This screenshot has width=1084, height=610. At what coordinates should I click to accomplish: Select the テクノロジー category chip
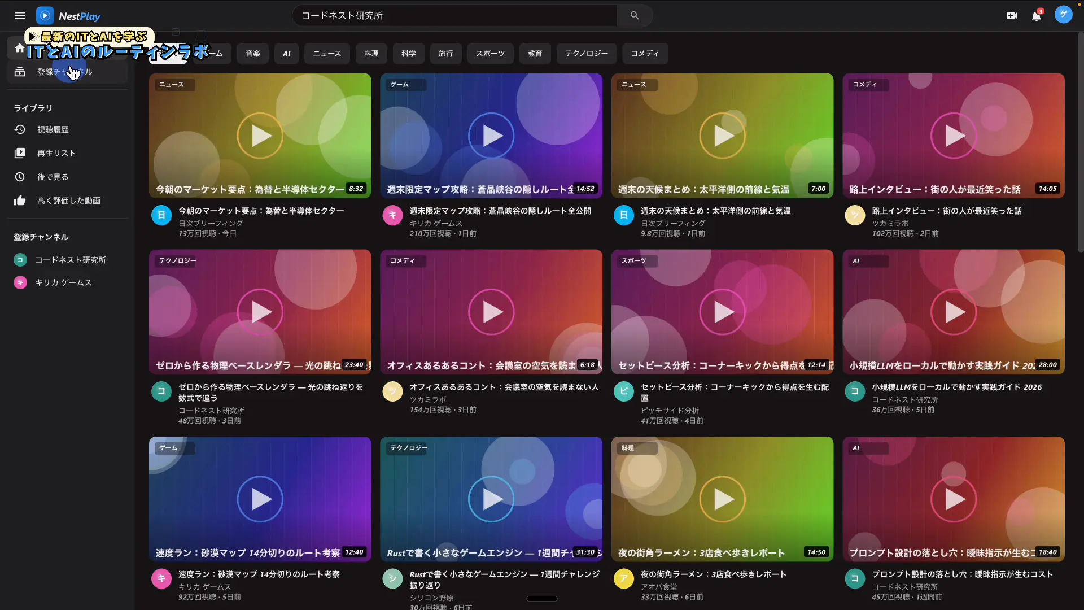[587, 54]
